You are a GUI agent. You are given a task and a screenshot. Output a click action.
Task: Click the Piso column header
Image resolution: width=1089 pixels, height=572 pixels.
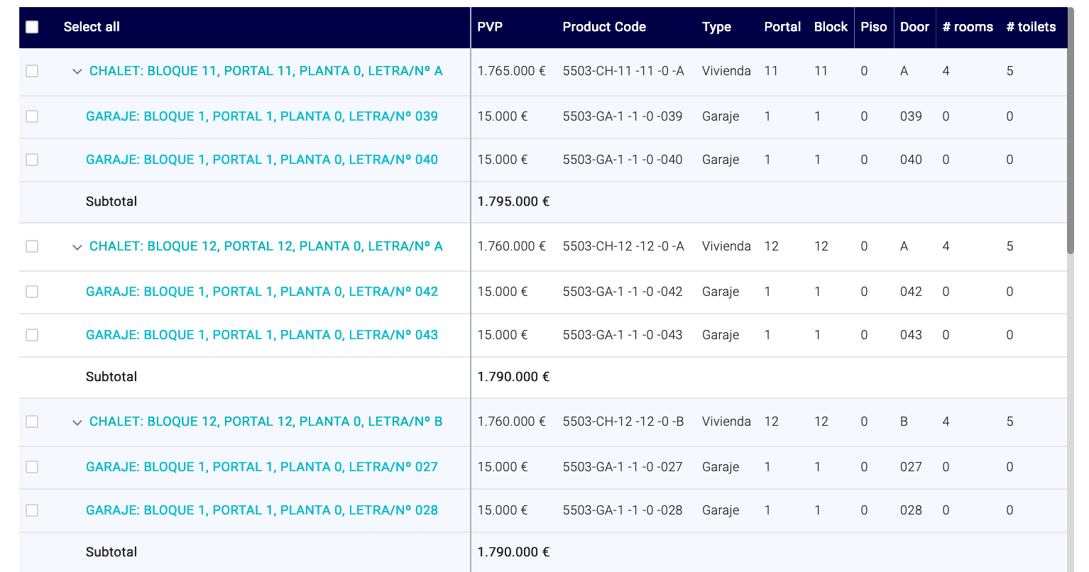click(x=874, y=27)
